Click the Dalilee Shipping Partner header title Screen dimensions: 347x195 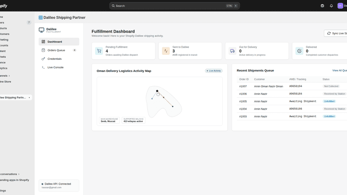click(65, 18)
